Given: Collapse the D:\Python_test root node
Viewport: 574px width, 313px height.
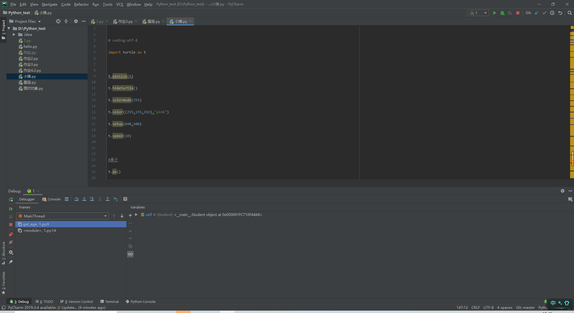Looking at the screenshot, I should pyautogui.click(x=9, y=28).
